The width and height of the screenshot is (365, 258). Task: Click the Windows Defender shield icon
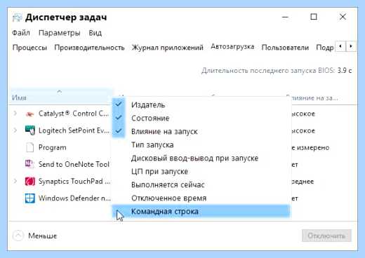tap(30, 198)
